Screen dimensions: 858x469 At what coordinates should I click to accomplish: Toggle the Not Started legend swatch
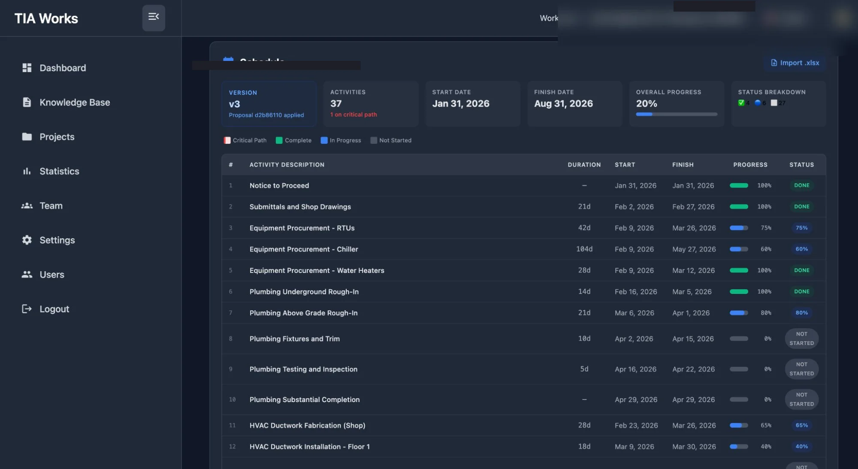click(x=373, y=140)
